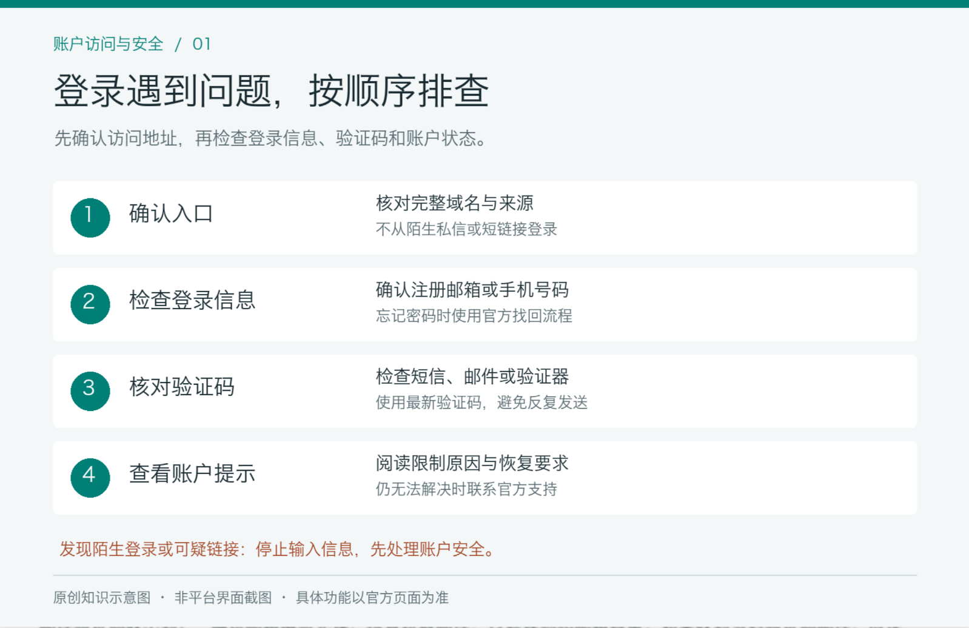Click 阅读限制原因与恢复要求 text
Viewport: 969px width, 628px height.
[472, 463]
